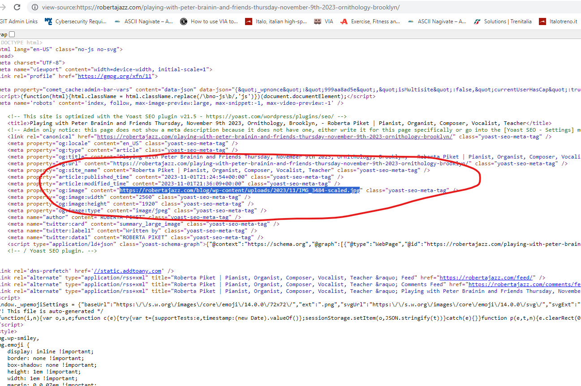
Task: Open the Solutions | Trenitalia bookmark
Action: (x=503, y=21)
